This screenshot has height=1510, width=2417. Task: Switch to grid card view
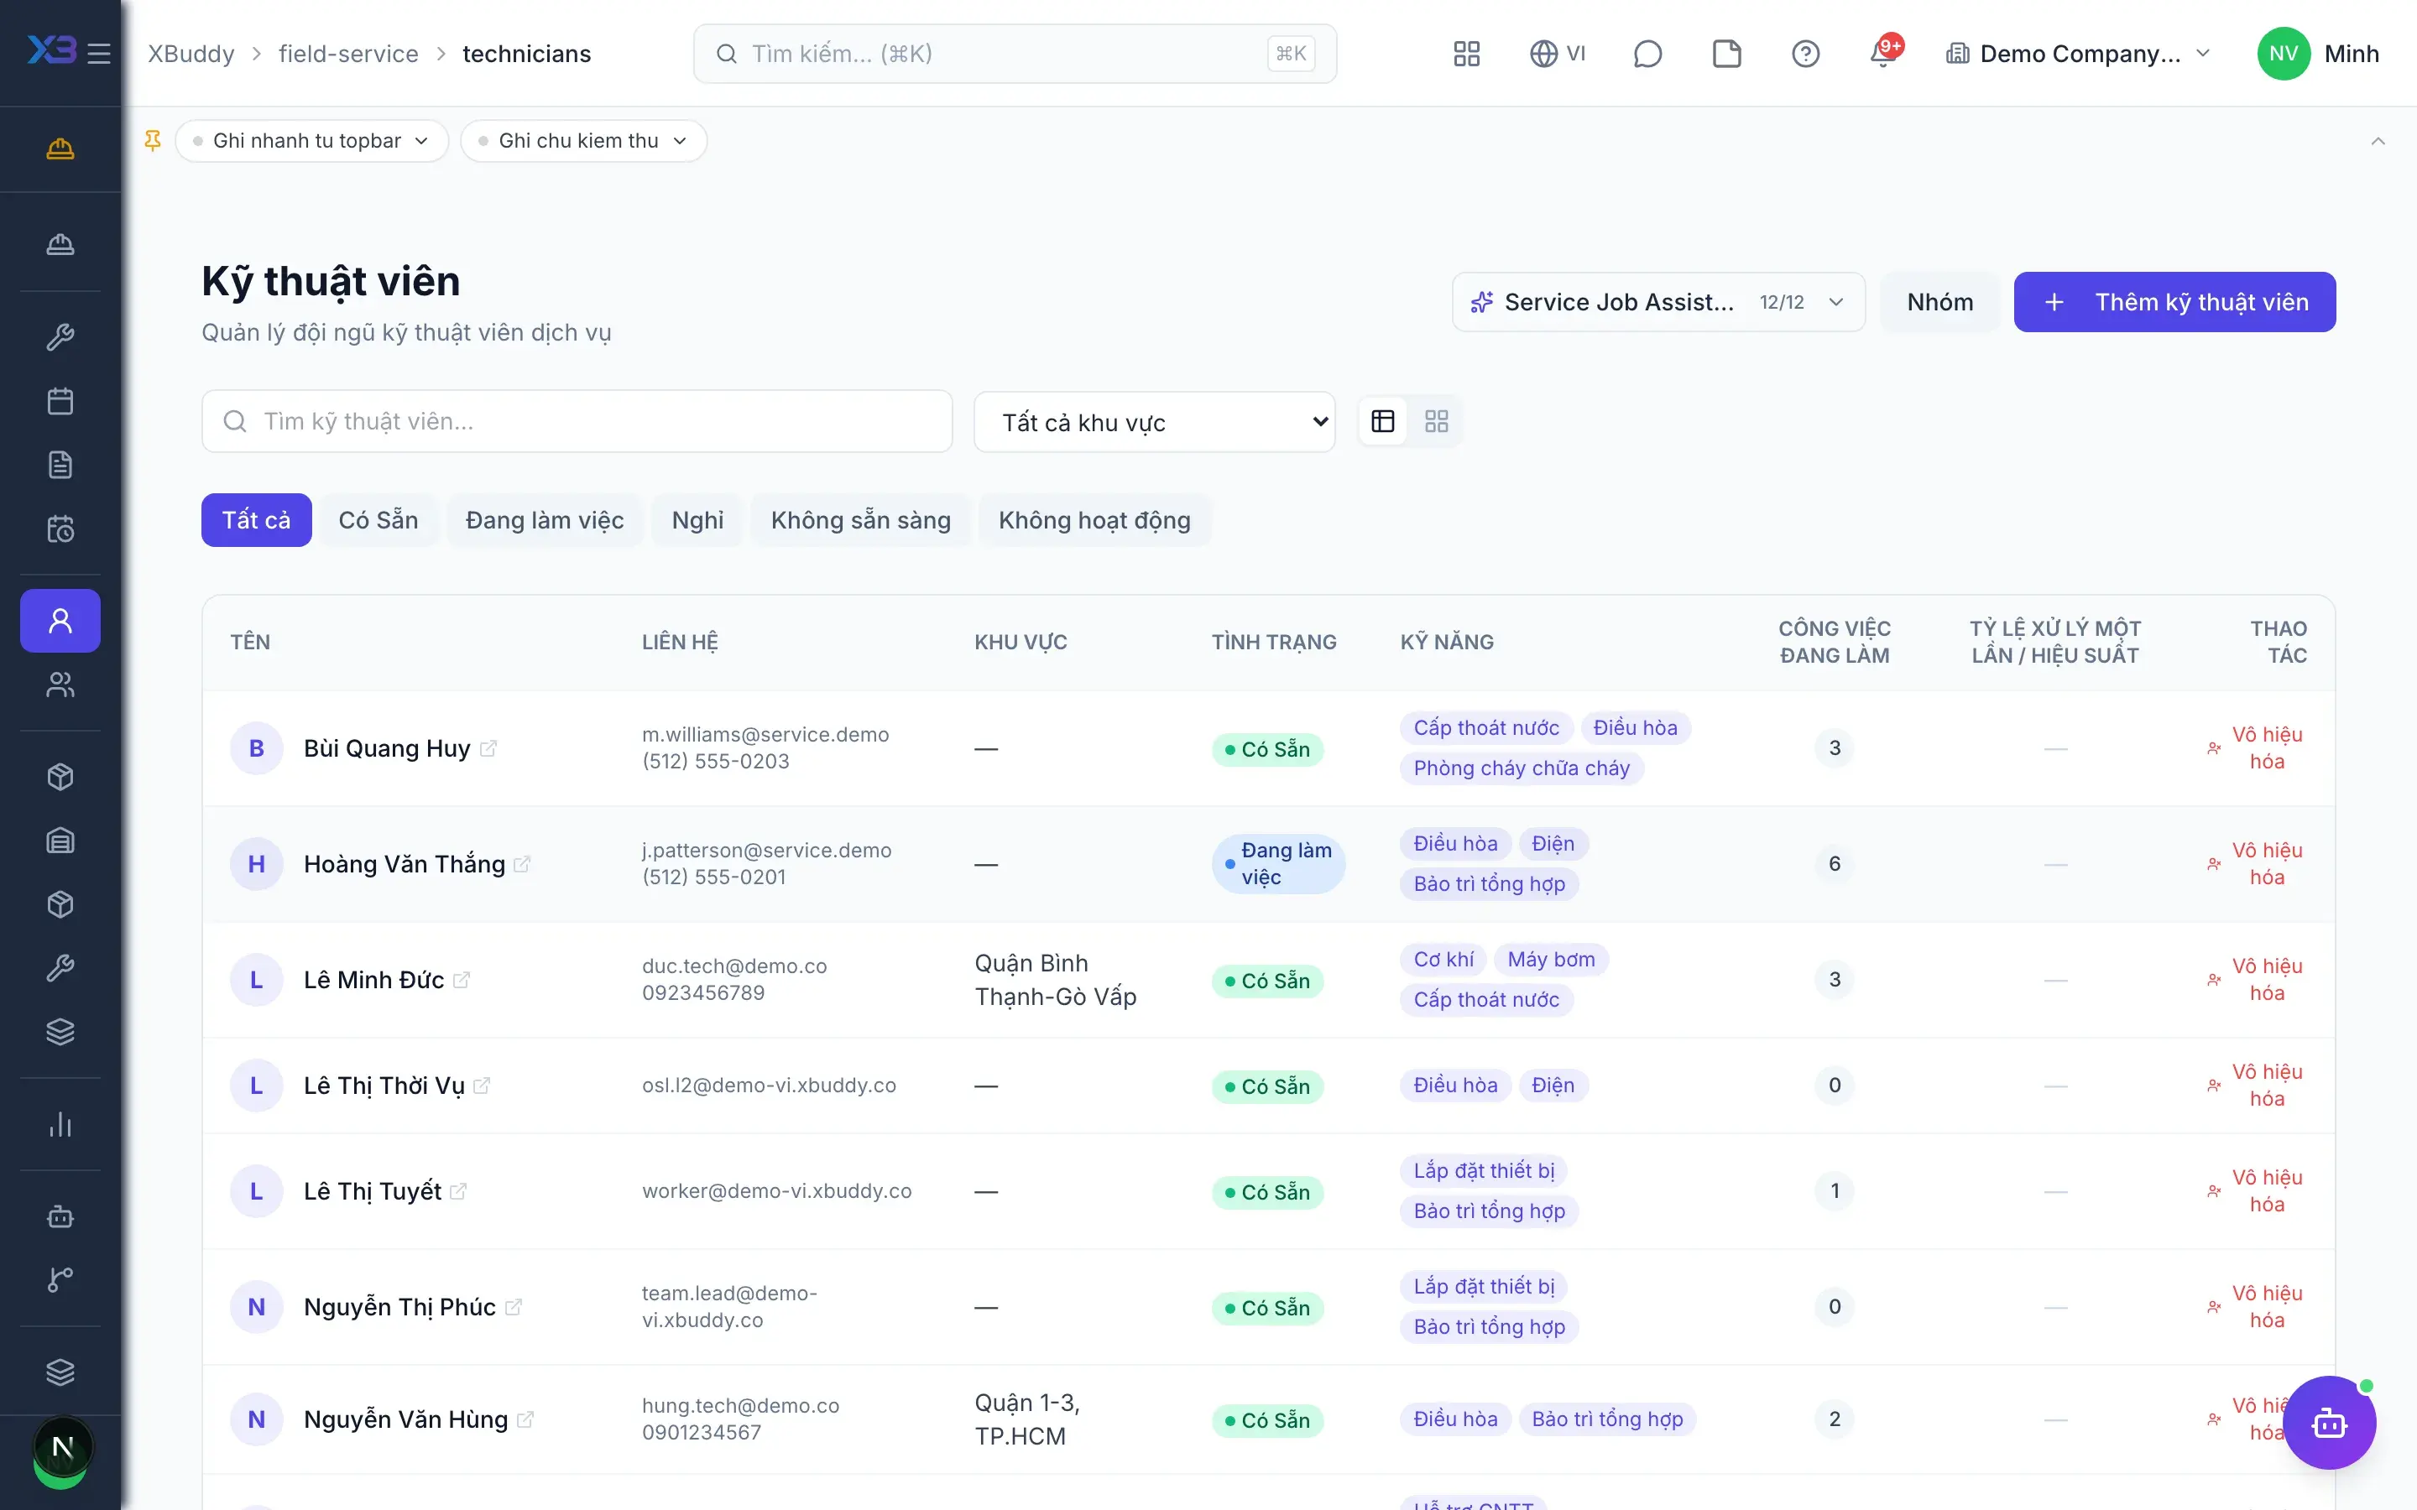click(x=1436, y=421)
